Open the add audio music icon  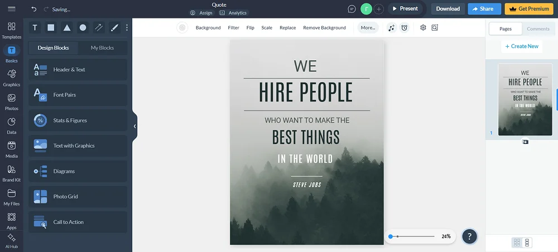tap(392, 27)
